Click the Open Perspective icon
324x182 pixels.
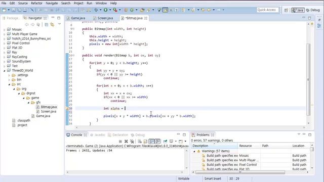(286, 10)
